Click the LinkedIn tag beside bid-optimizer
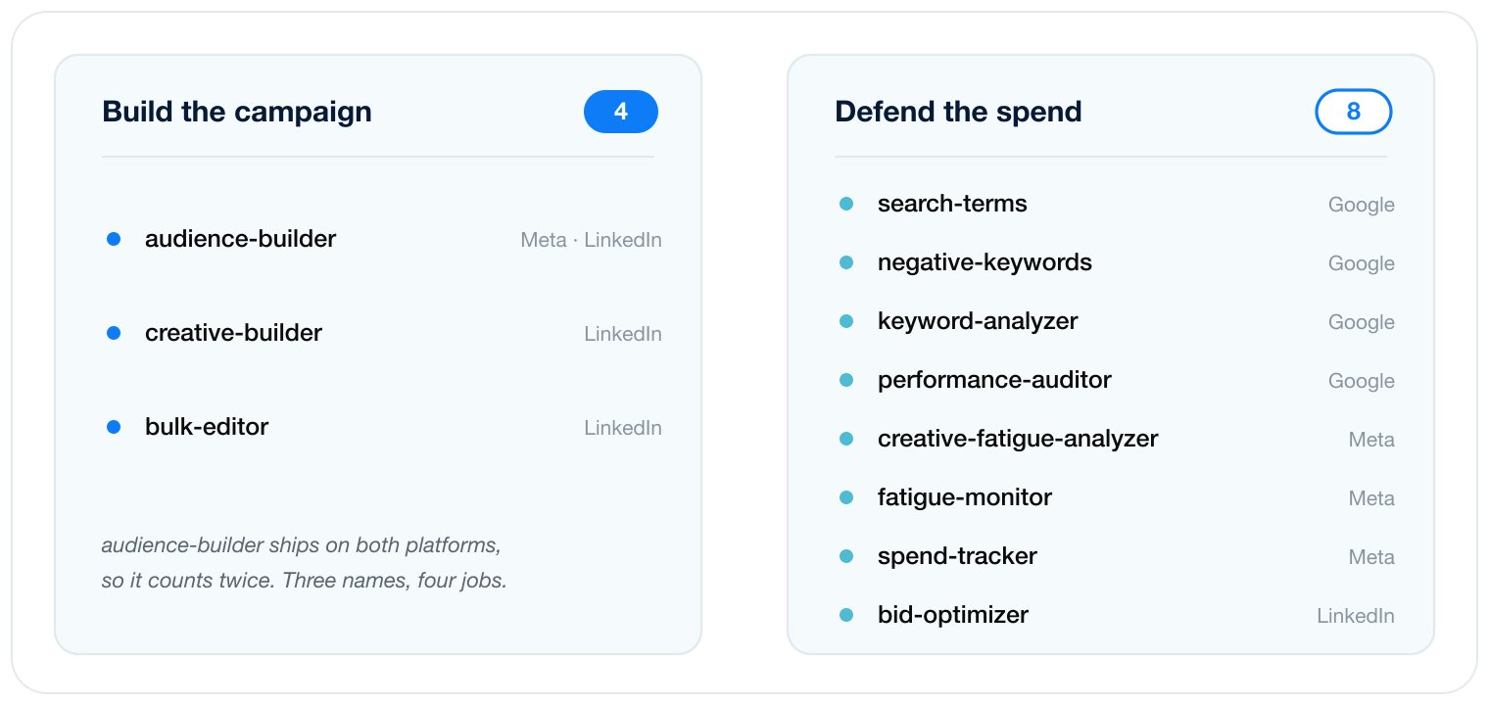Screen dimensions: 1489x705 coord(1355,616)
